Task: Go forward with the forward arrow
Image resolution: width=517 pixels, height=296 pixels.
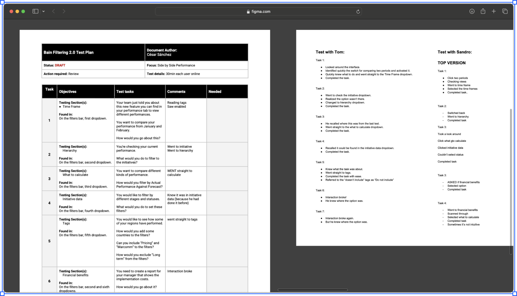Action: [64, 11]
